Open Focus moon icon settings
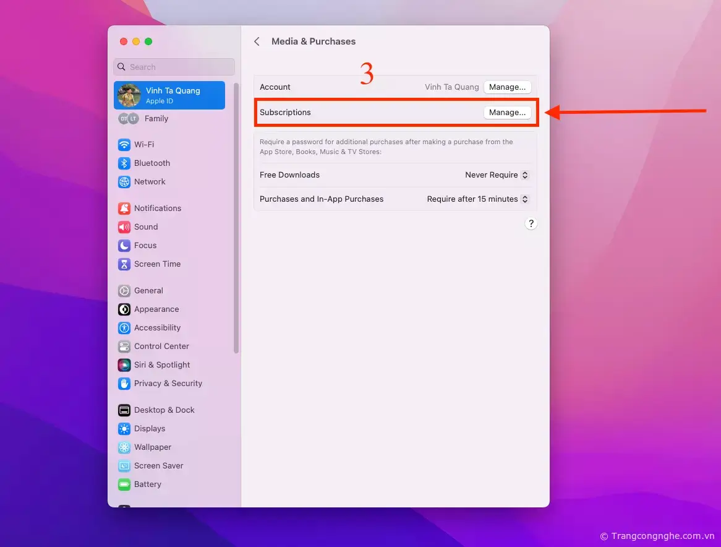 point(124,246)
